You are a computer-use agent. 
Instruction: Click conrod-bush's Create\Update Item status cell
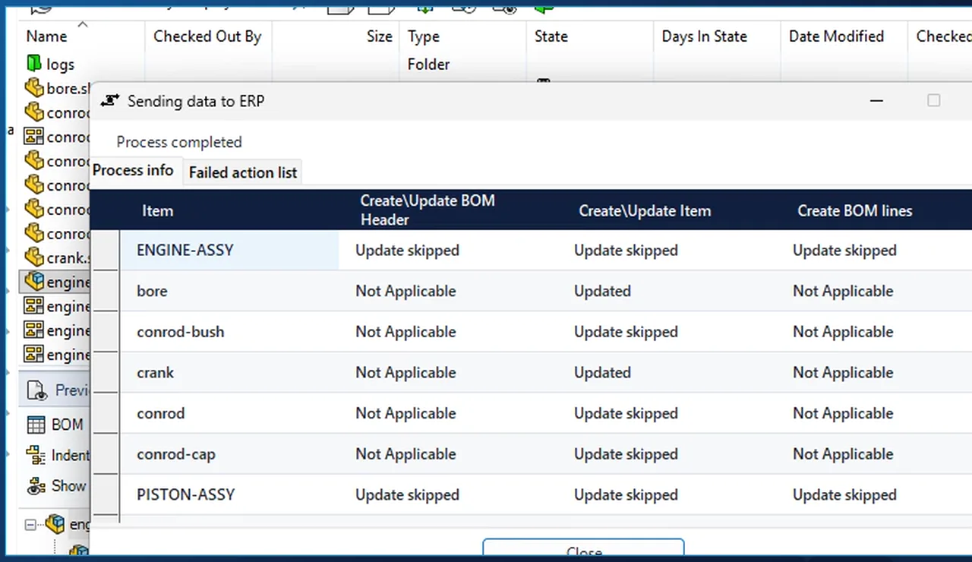[x=626, y=332]
